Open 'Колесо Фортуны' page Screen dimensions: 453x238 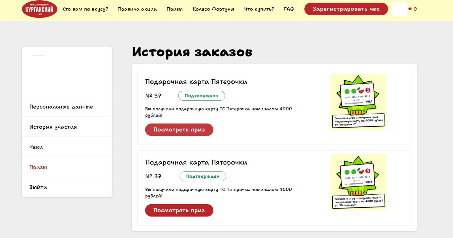point(213,9)
